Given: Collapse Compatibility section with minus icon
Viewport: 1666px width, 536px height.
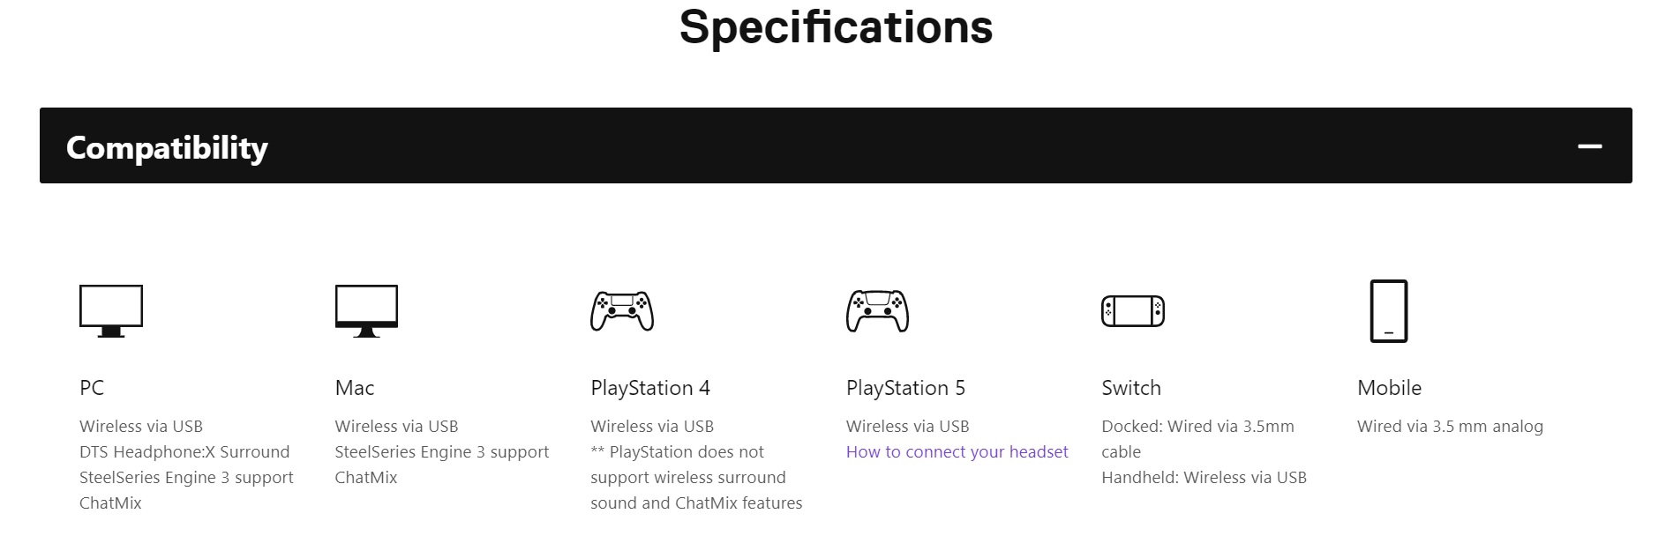Looking at the screenshot, I should [x=1590, y=146].
